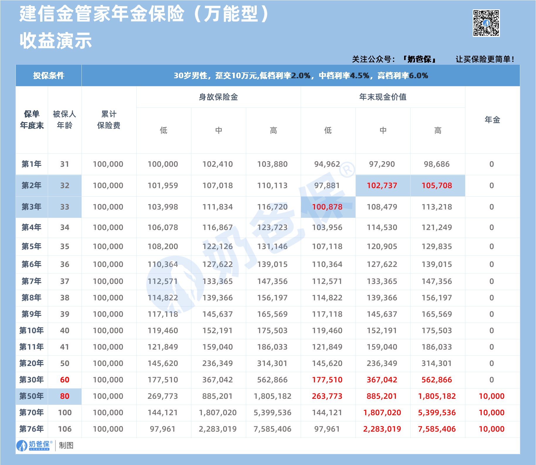Click the red value 2,283,019 in year 76
This screenshot has height=465, width=536.
click(382, 429)
